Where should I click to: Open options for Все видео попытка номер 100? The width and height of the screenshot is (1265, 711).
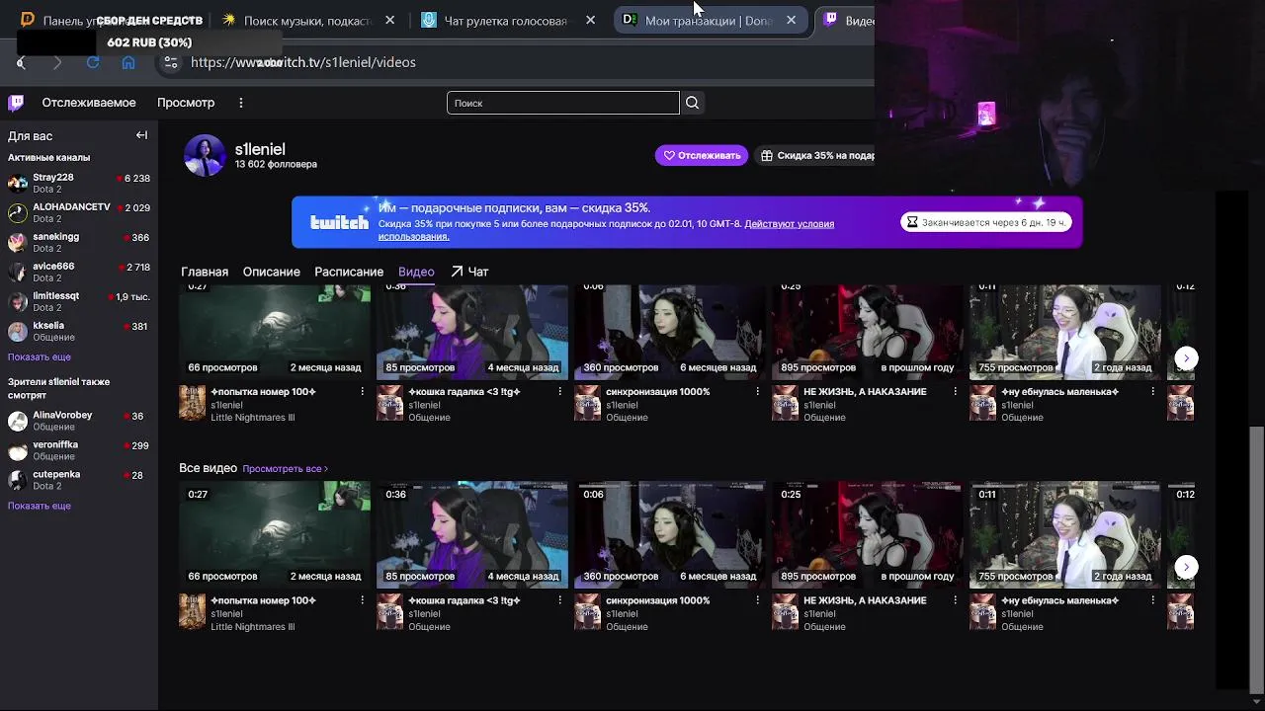(x=362, y=600)
